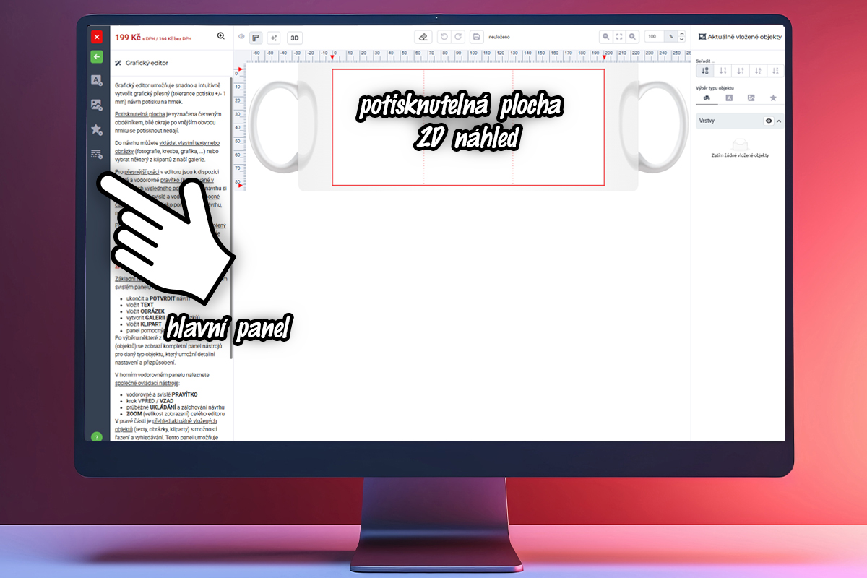Screen dimensions: 867x578
Task: Open the clipart star tool in sidebar
Action: pyautogui.click(x=97, y=129)
